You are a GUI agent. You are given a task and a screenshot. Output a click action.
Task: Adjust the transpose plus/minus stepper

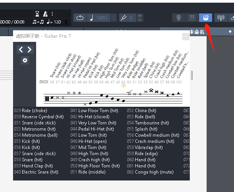140,18
